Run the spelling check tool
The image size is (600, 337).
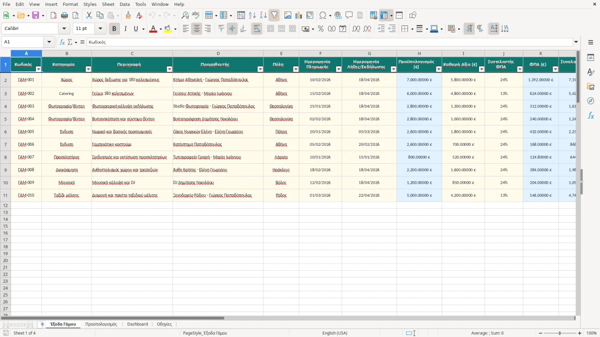tap(195, 15)
